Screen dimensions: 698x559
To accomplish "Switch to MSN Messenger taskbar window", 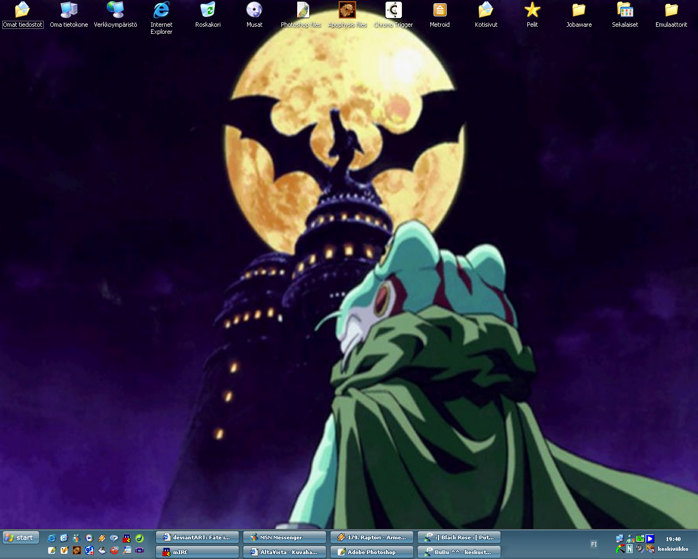I will (285, 538).
